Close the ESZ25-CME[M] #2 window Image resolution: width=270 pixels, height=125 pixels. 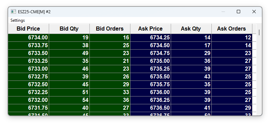click(x=254, y=12)
